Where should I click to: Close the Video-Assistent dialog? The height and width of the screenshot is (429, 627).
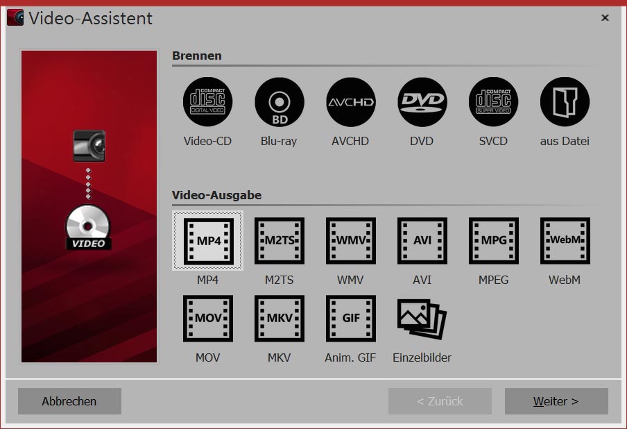605,18
